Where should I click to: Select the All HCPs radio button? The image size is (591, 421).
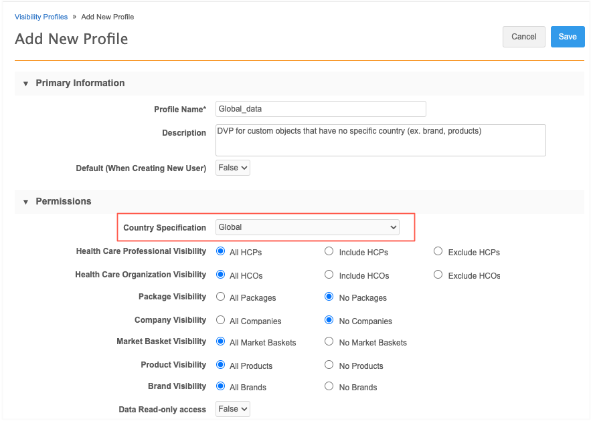pos(220,252)
